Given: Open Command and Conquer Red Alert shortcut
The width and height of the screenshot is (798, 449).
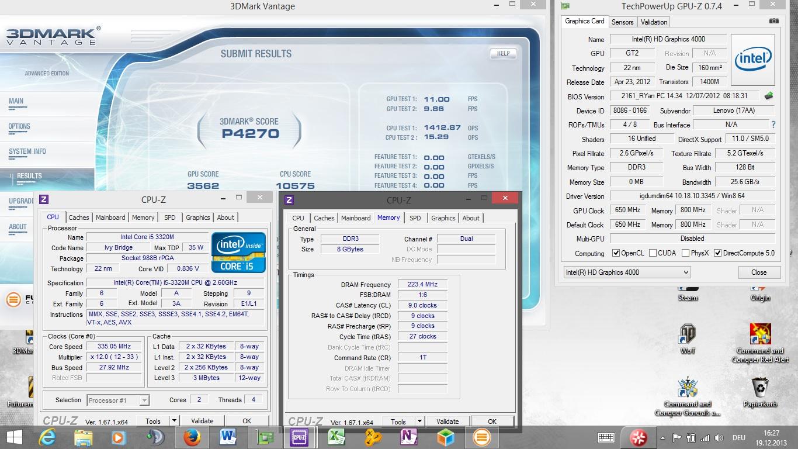Looking at the screenshot, I should (760, 343).
